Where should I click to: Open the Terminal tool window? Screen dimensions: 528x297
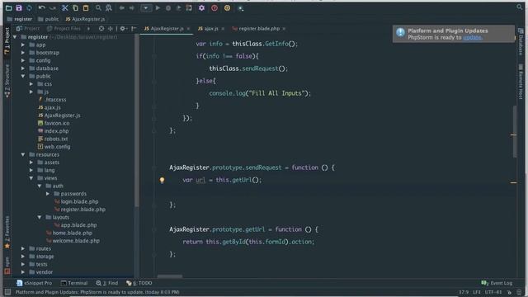coord(74,283)
